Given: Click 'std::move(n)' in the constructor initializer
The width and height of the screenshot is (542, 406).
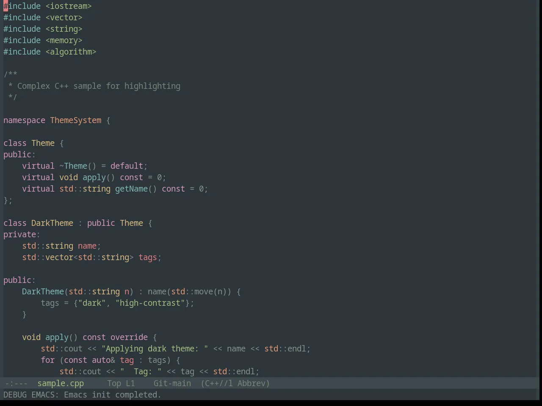Looking at the screenshot, I should pos(199,292).
